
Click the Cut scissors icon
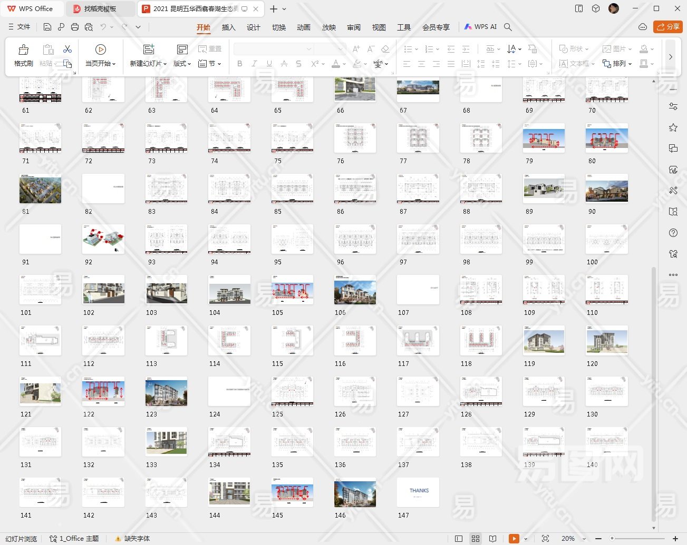(x=67, y=49)
